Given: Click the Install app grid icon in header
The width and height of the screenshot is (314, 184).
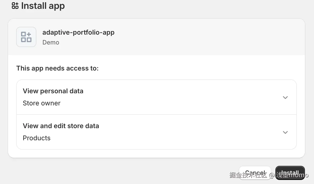Looking at the screenshot, I should [x=15, y=6].
